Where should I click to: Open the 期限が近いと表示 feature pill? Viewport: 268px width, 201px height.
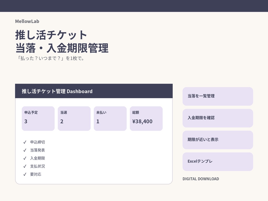coord(218,140)
